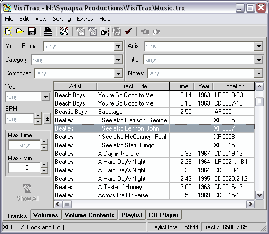Click the dark red checkmark toolbar icon
This screenshot has height=234, width=269.
(128, 31)
